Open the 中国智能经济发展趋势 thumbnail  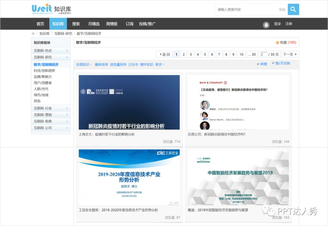[x=238, y=177]
